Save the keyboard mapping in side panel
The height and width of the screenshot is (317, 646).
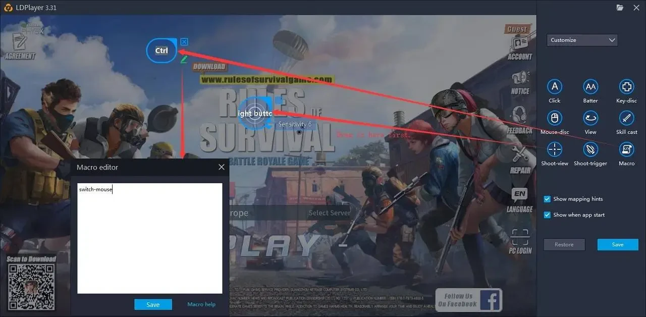pos(618,244)
